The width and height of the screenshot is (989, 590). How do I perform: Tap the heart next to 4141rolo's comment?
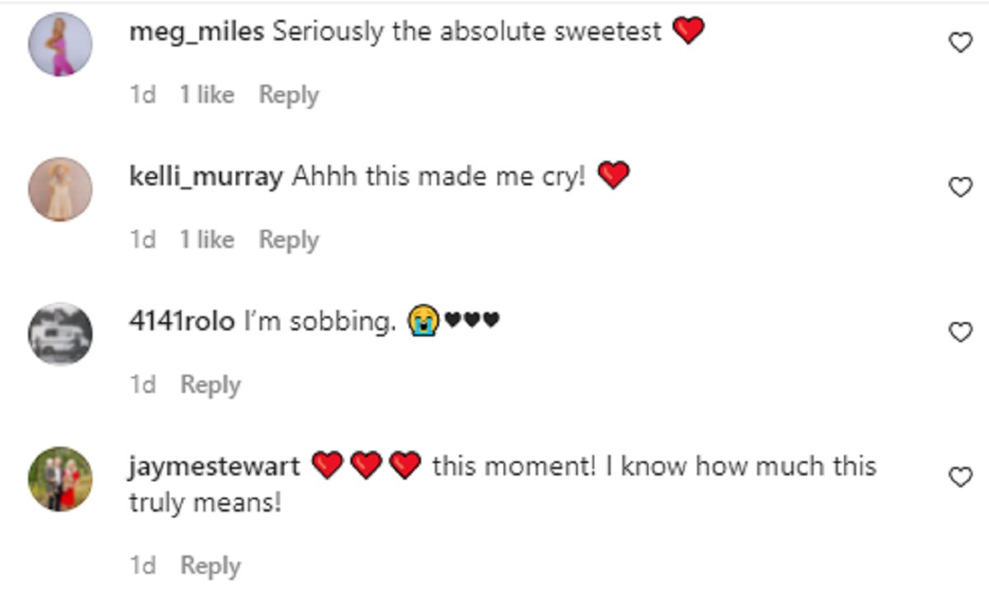(x=961, y=332)
